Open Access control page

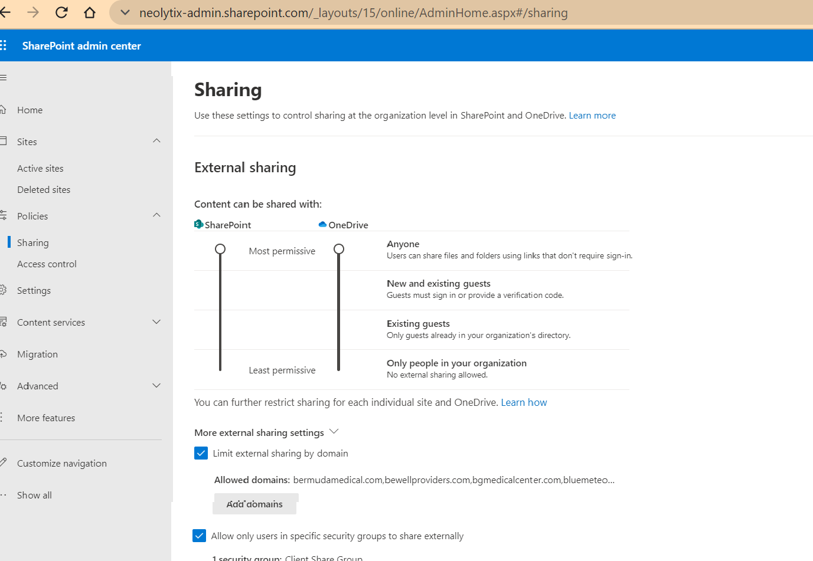click(x=47, y=264)
